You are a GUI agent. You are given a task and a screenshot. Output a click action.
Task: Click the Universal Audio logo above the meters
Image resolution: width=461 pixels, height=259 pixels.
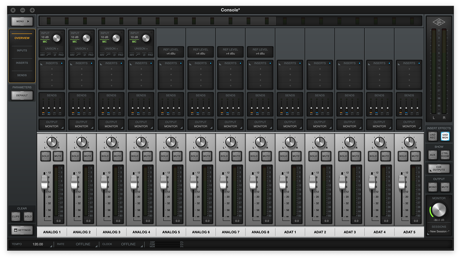439,22
